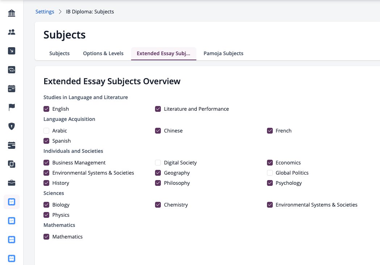This screenshot has width=380, height=265.
Task: Open the people/users sidebar icon
Action: coord(11,32)
